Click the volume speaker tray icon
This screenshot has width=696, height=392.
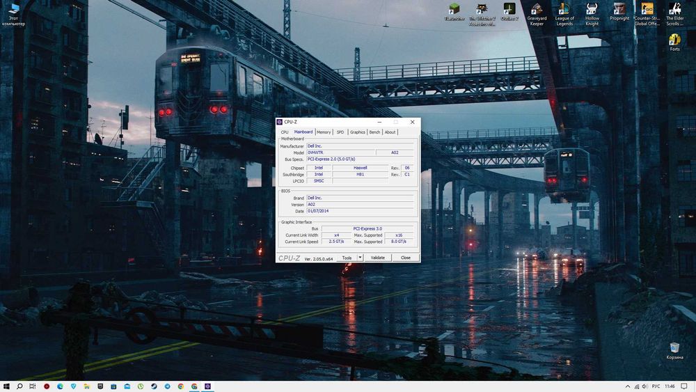(644, 386)
